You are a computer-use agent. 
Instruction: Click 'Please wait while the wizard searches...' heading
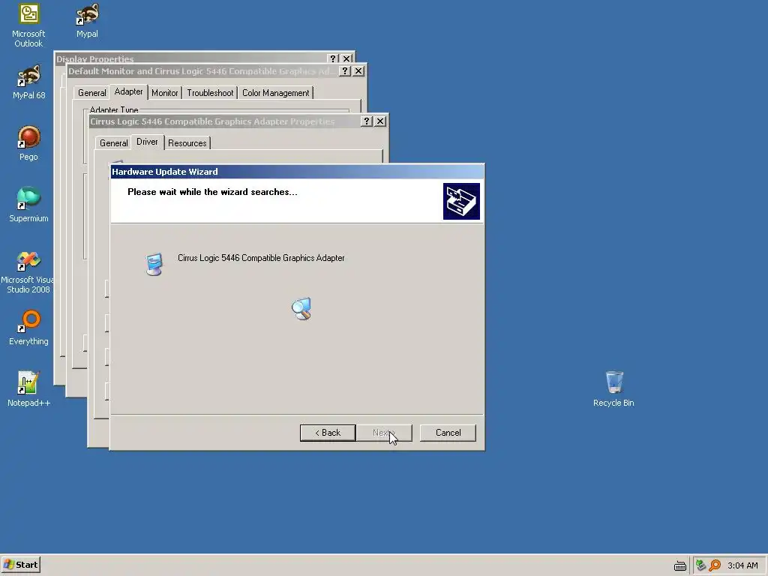[212, 192]
